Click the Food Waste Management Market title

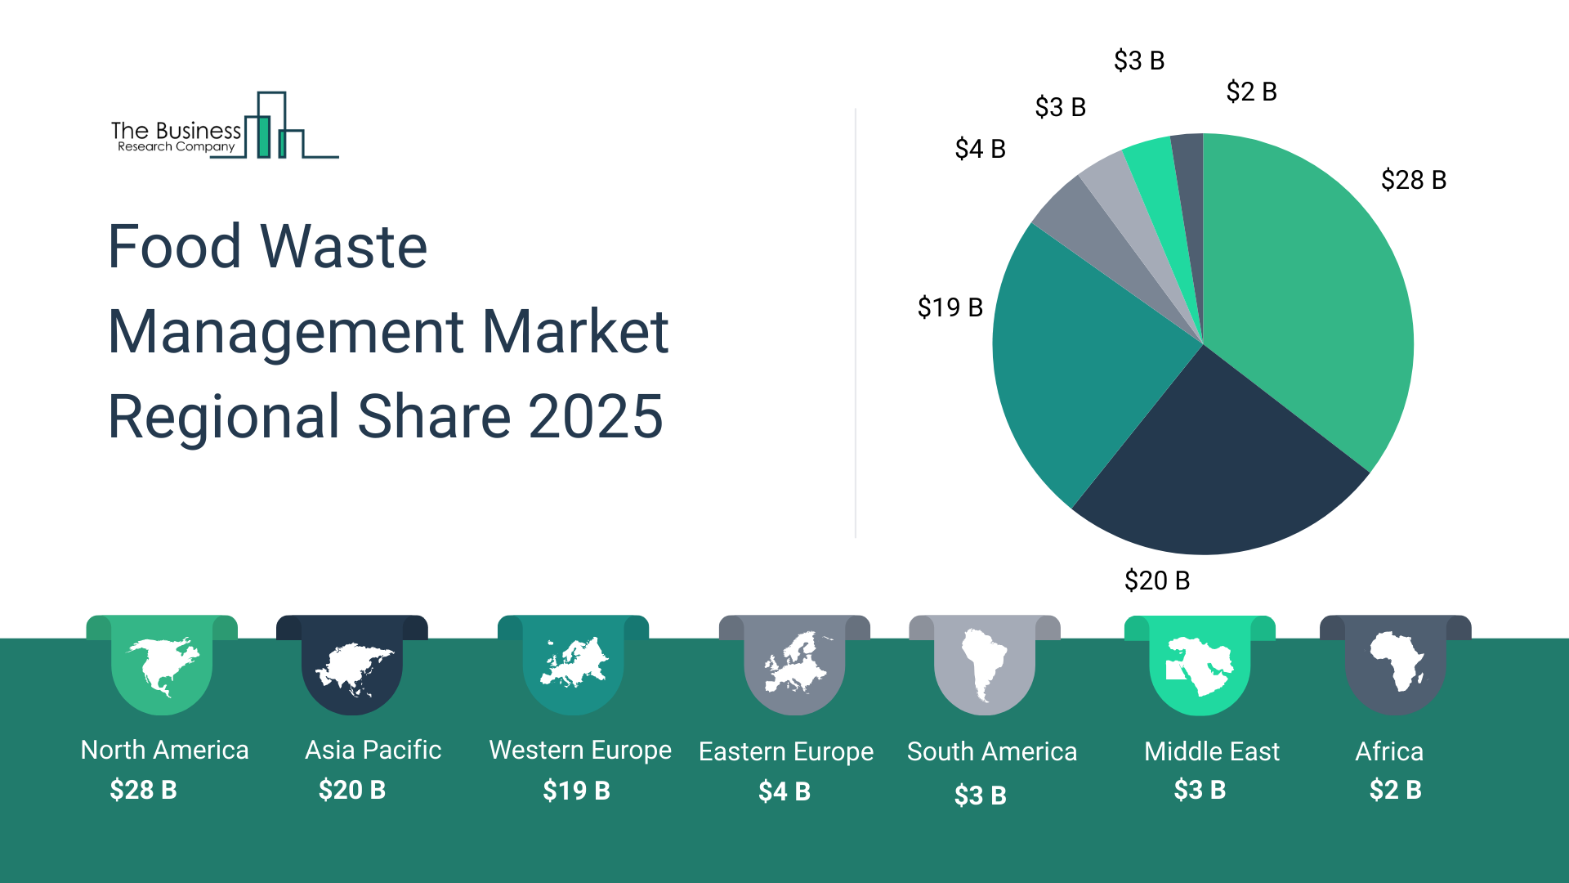[x=388, y=330]
